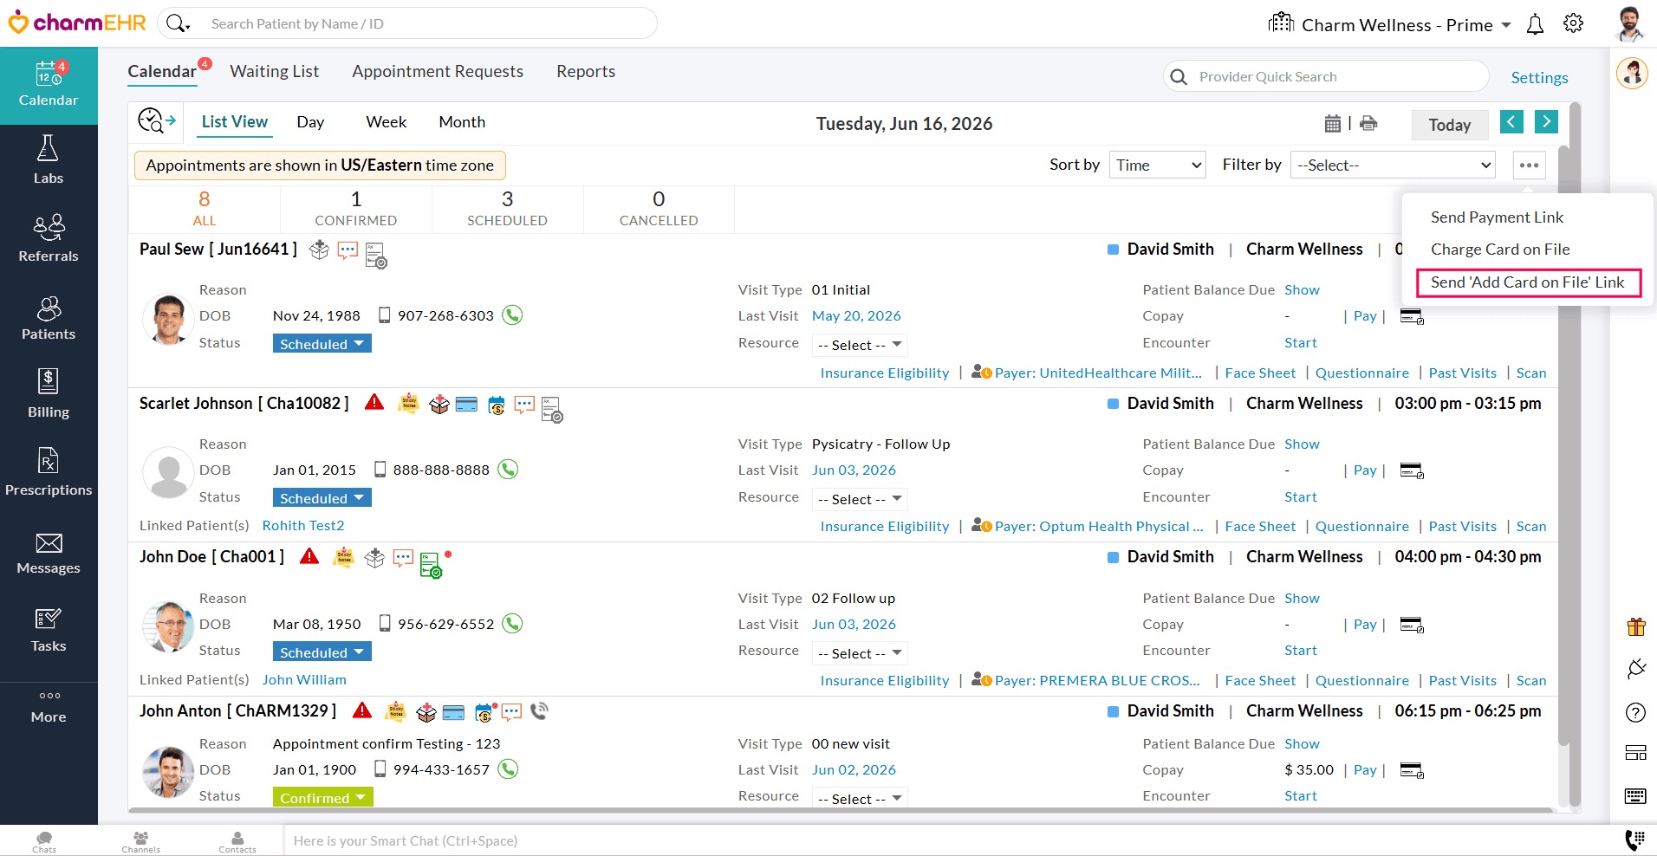Switch to Day view
Image resolution: width=1657 pixels, height=856 pixels.
[310, 122]
